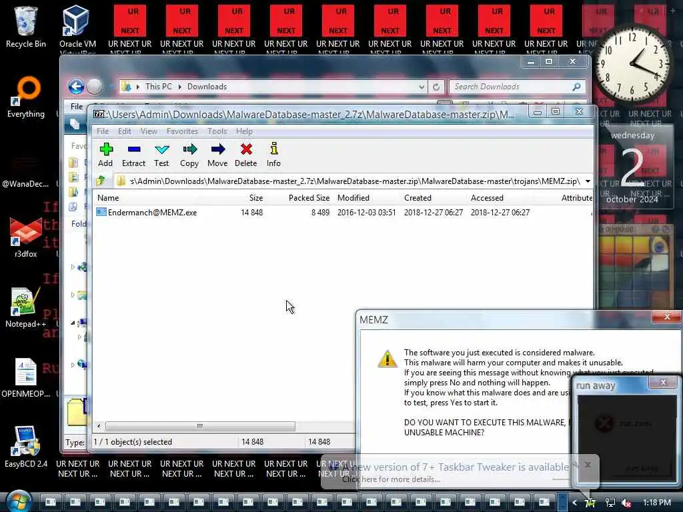
Task: Dismiss the Taskbar Tweaker notification
Action: pyautogui.click(x=588, y=465)
